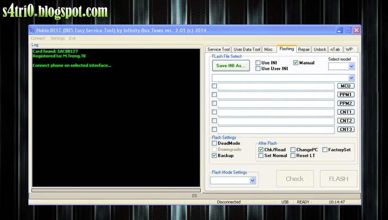This screenshot has height=220, width=388.
Task: Expand the flash file product dropdown
Action: click(351, 78)
